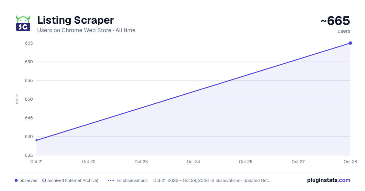Click the '2 observations' text
The height and width of the screenshot is (191, 365).
pos(226,180)
